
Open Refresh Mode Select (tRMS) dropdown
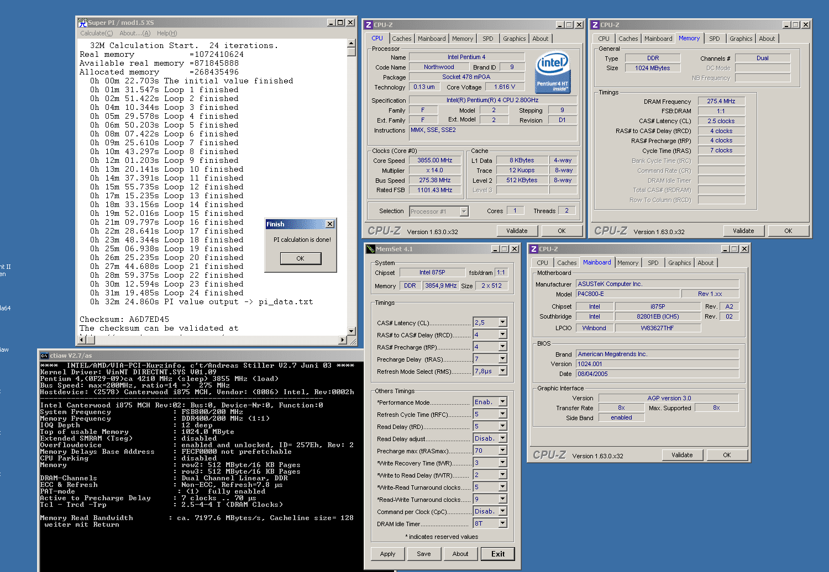point(503,371)
